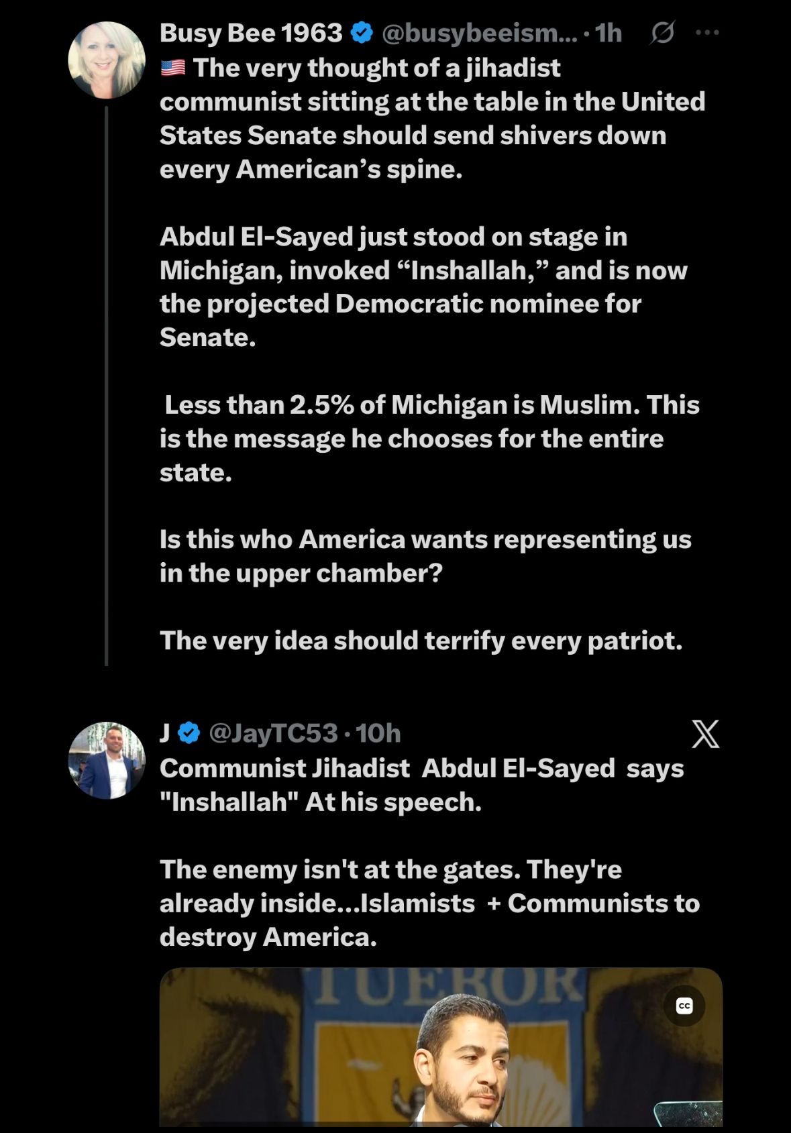
Task: Tap J's blue verified checkmark badge
Action: pos(189,733)
